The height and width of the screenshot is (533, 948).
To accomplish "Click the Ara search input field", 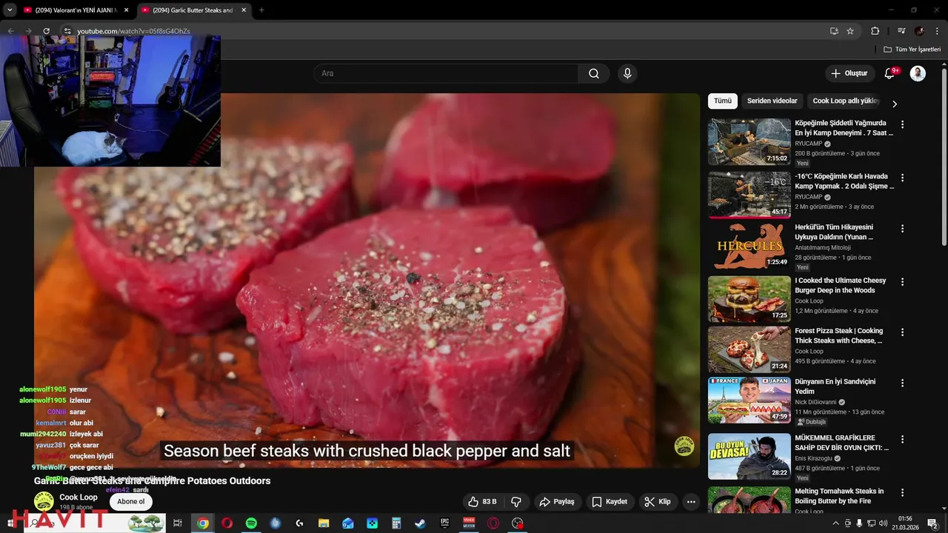I will [446, 73].
